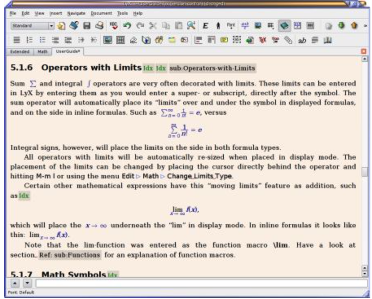The height and width of the screenshot is (299, 372).
Task: Click the document page icon near the arrows
Action: click(328, 26)
